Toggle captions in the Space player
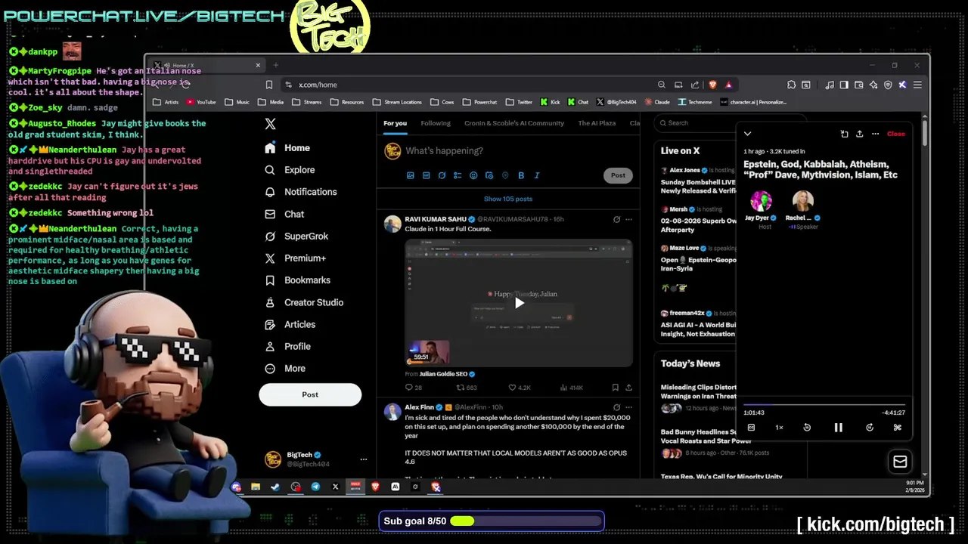The height and width of the screenshot is (544, 968). click(751, 428)
